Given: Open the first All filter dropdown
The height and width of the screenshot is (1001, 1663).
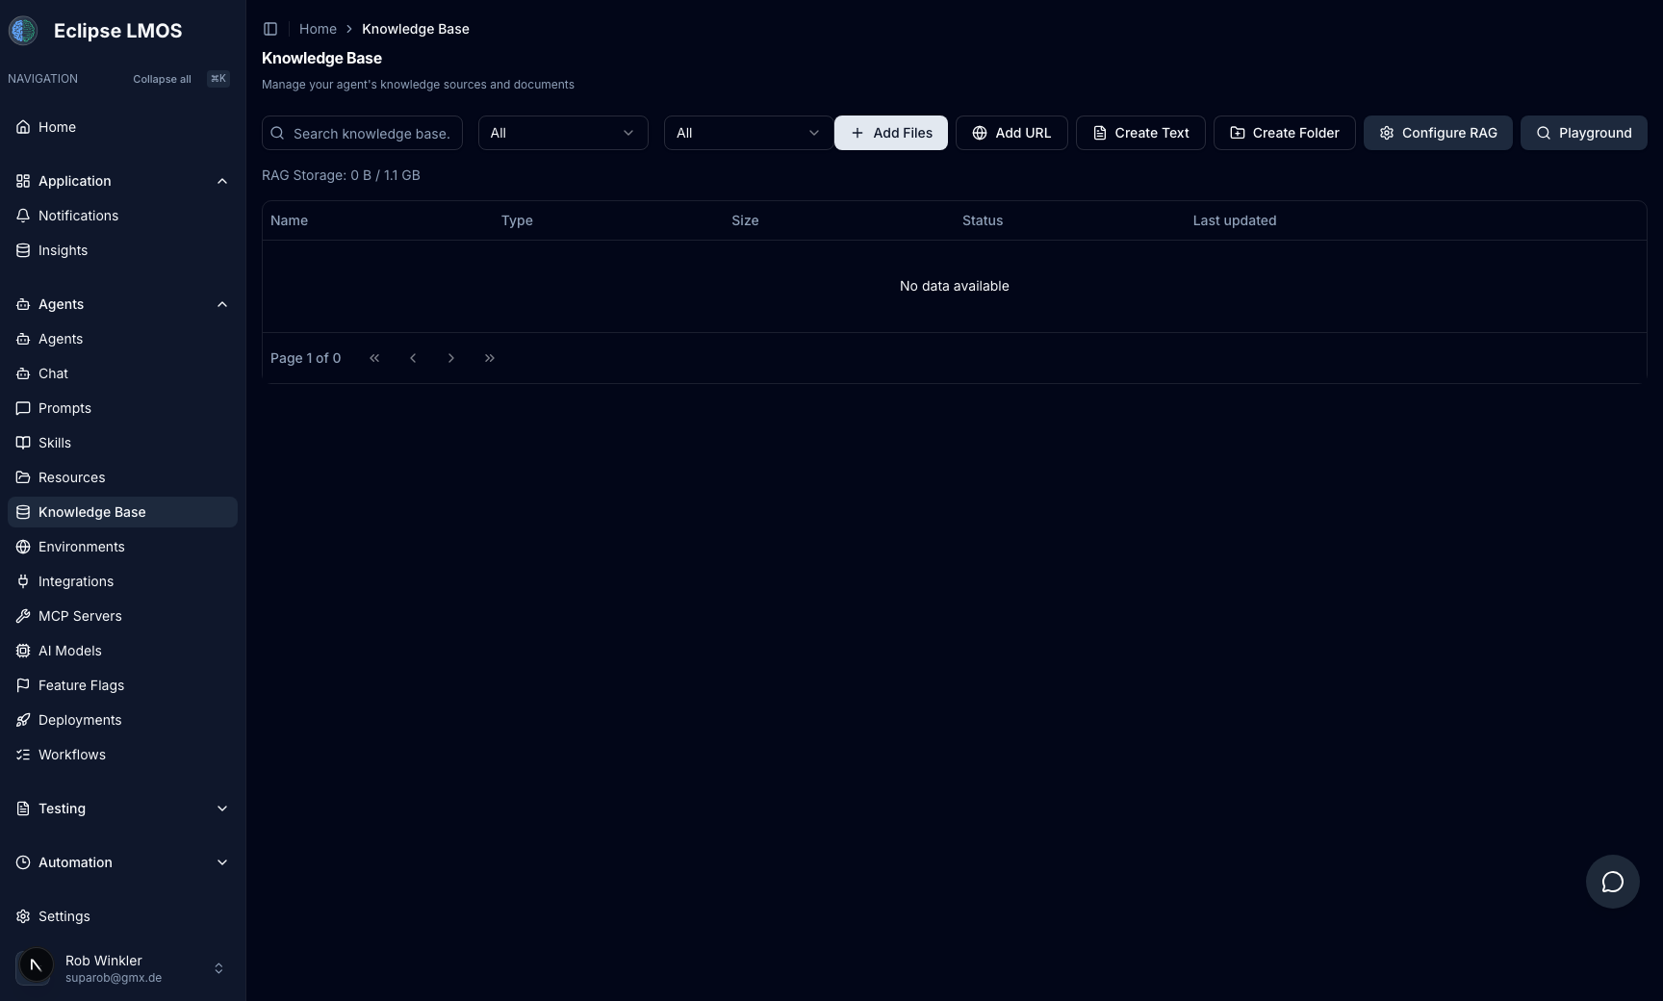Looking at the screenshot, I should [563, 133].
